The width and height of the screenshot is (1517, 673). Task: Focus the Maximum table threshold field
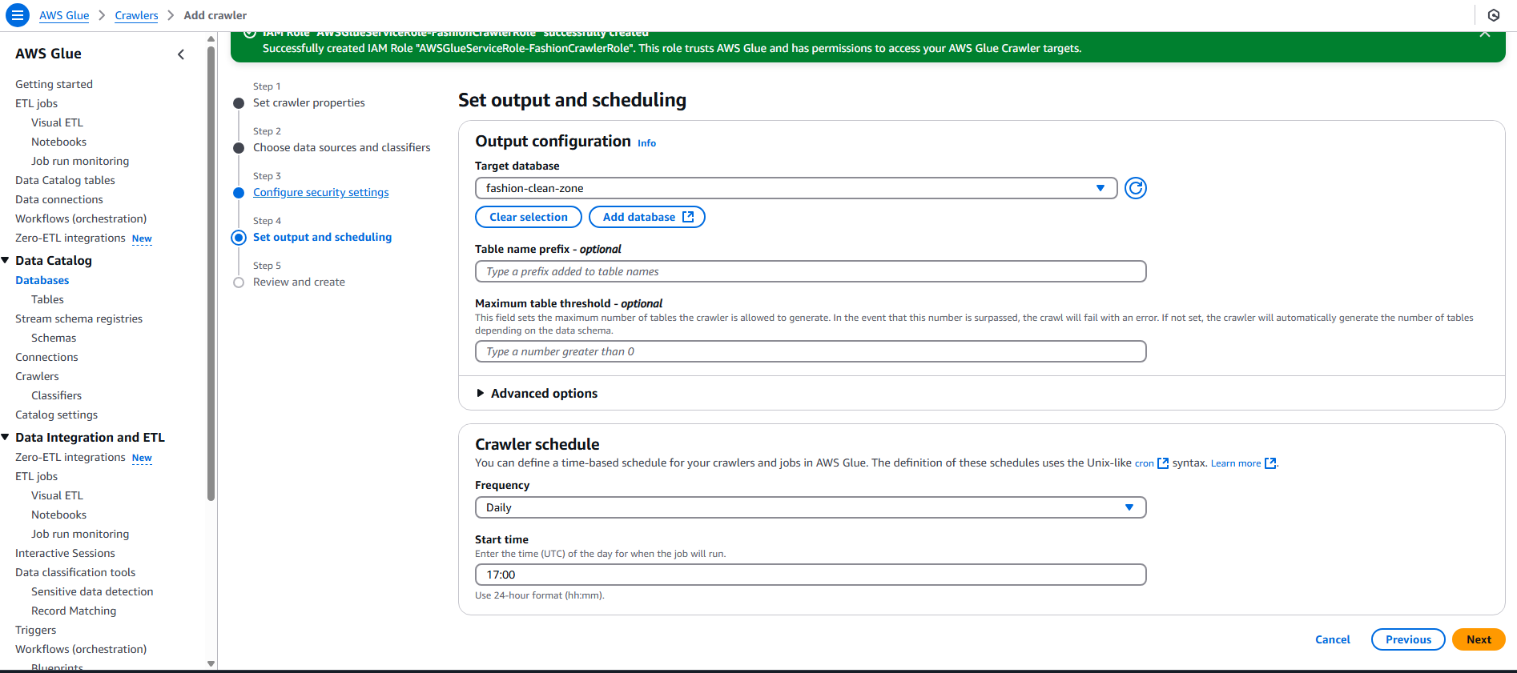point(811,351)
